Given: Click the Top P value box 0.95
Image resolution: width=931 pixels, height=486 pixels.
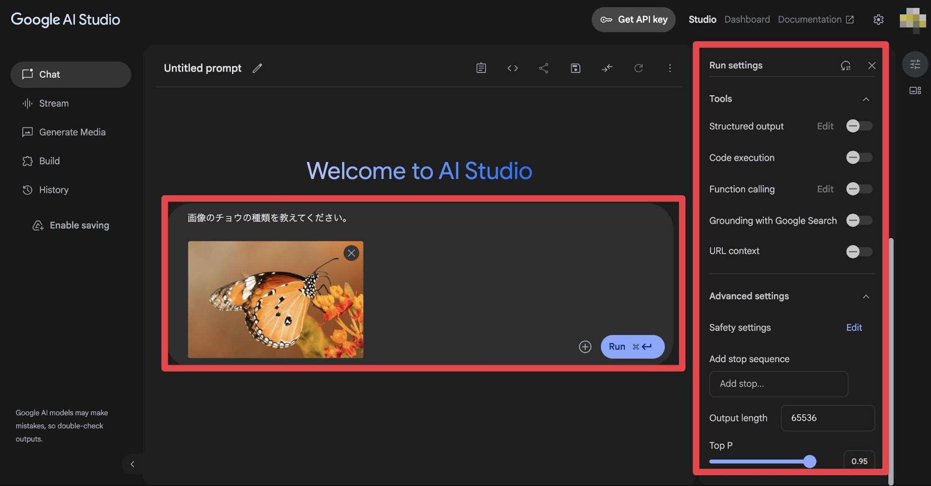Looking at the screenshot, I should click(x=859, y=461).
